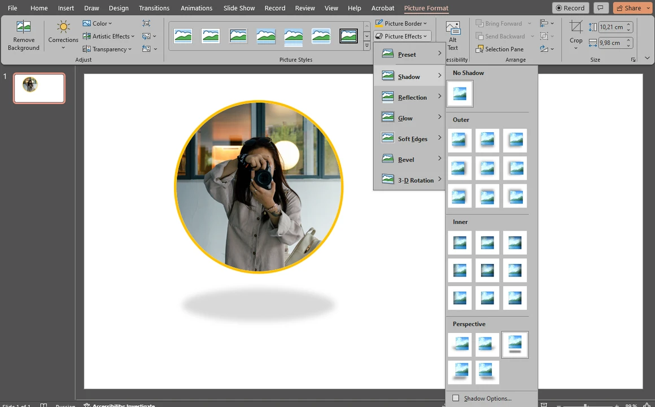Click the comments icon beside Share
Image resolution: width=655 pixels, height=407 pixels.
coord(601,8)
